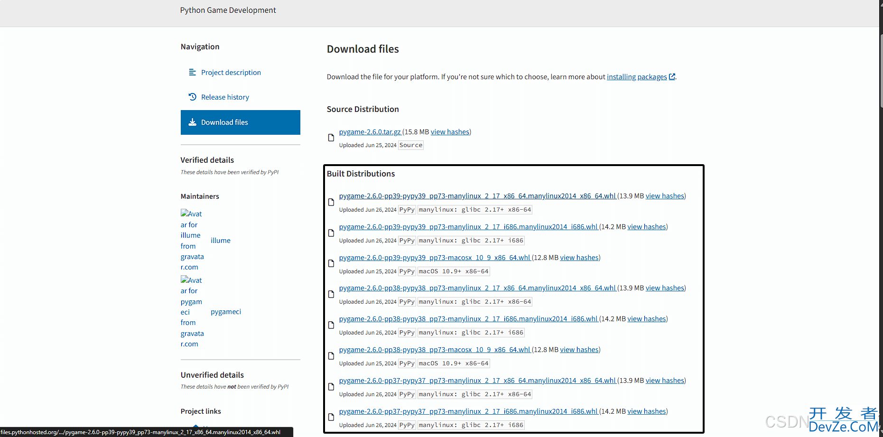This screenshot has height=437, width=883.
Task: Click the download arrow icon in sidebar
Action: pyautogui.click(x=192, y=122)
